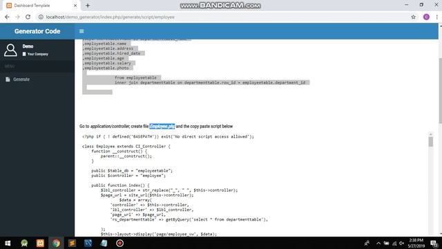442x249 pixels.
Task: Open the notepad-style taskbar icon
Action: [x=104, y=243]
